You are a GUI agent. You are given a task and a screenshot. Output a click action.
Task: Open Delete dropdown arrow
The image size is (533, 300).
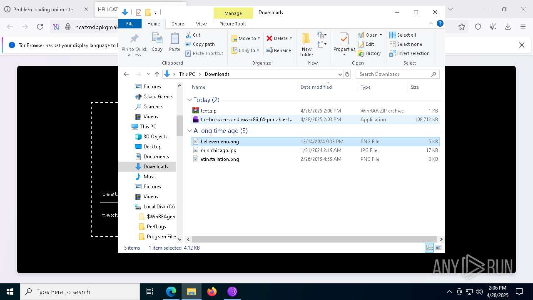(291, 38)
